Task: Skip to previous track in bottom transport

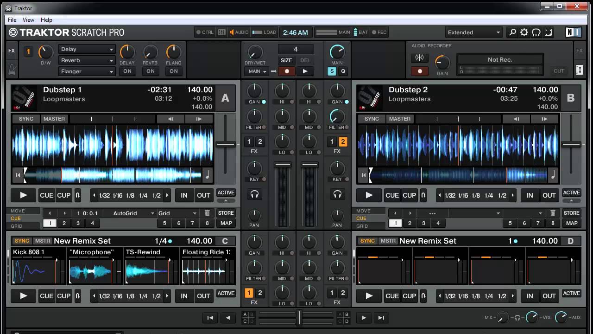Action: pyautogui.click(x=210, y=318)
